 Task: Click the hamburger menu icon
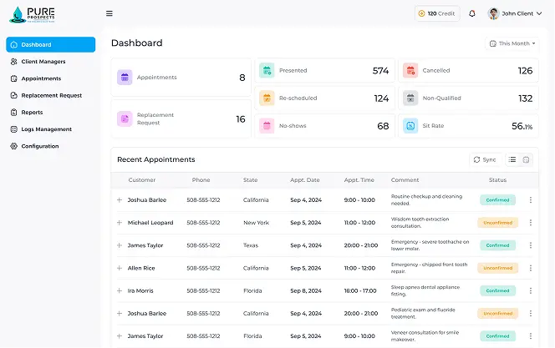coord(109,13)
